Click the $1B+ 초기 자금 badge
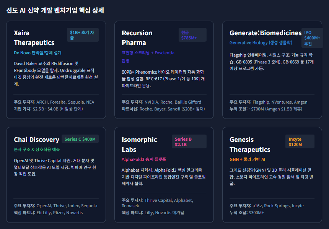Image resolution: width=329 pixels, height=229 pixels. pos(83,35)
